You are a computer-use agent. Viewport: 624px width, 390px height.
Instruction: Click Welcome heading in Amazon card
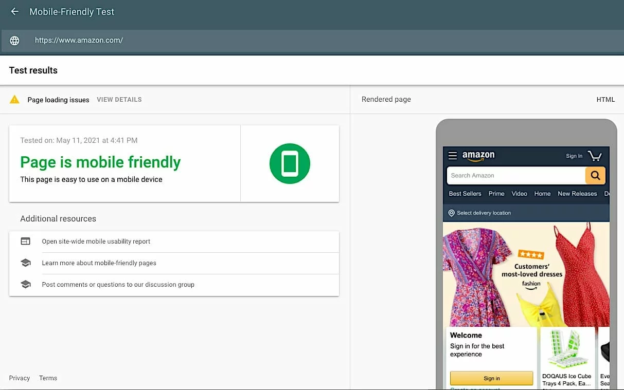click(466, 335)
